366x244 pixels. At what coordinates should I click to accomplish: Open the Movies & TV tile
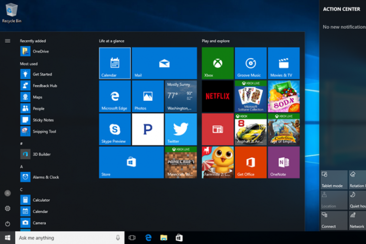tap(284, 63)
